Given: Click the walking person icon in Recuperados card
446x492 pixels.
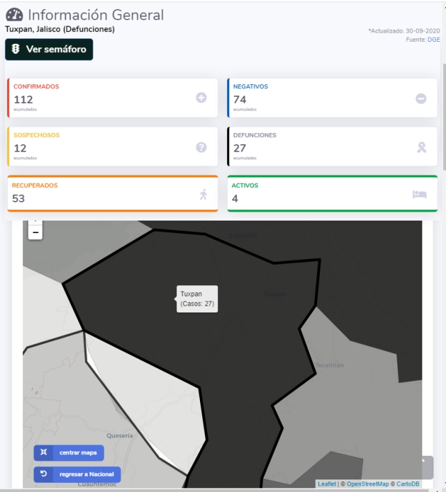Looking at the screenshot, I should point(203,194).
